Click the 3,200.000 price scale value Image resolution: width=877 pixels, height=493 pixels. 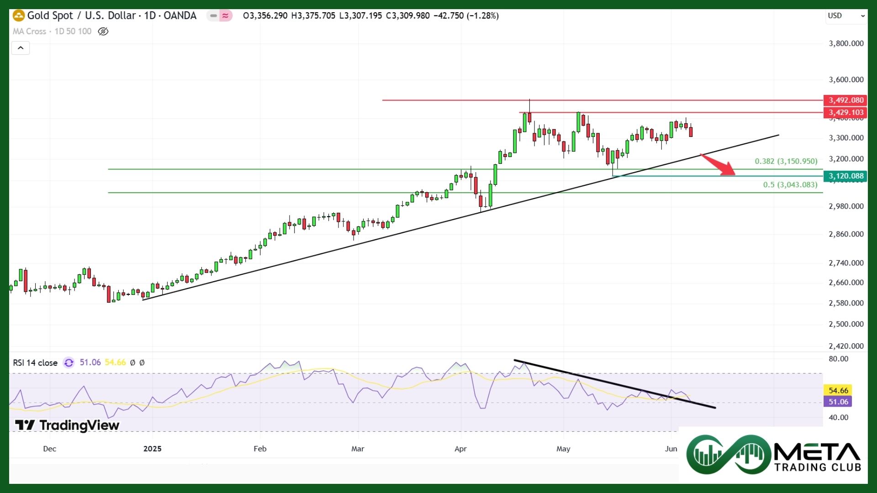[846, 159]
